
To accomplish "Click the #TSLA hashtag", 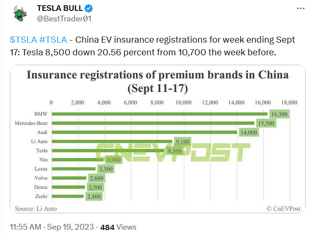I will pos(53,40).
